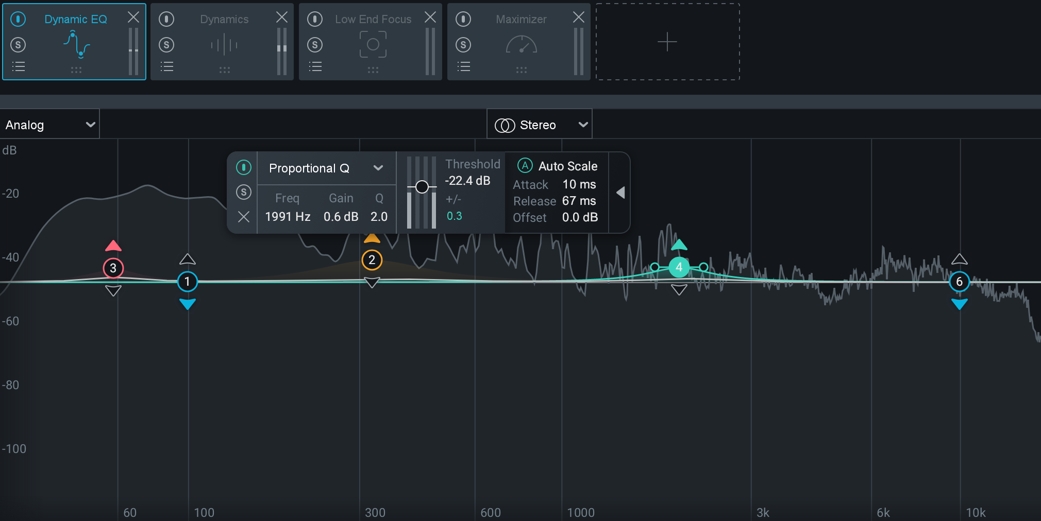1041x521 pixels.
Task: Edit the -22.4 dB threshold value
Action: pos(467,181)
